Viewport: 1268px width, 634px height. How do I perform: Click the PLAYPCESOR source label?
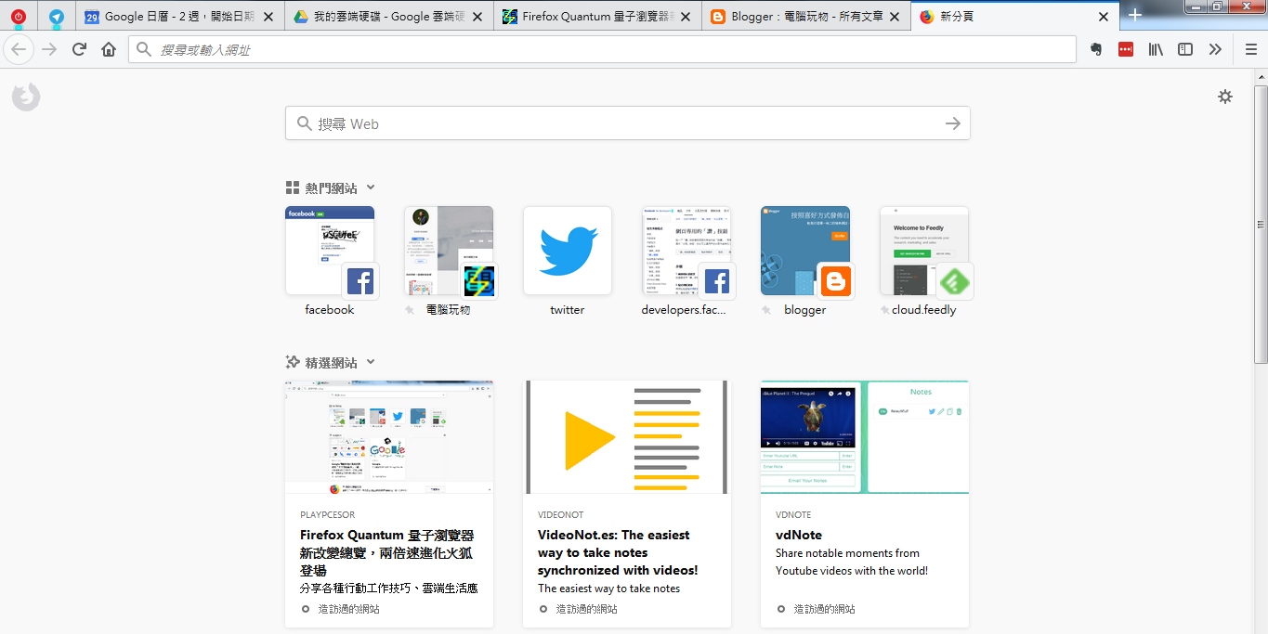327,514
